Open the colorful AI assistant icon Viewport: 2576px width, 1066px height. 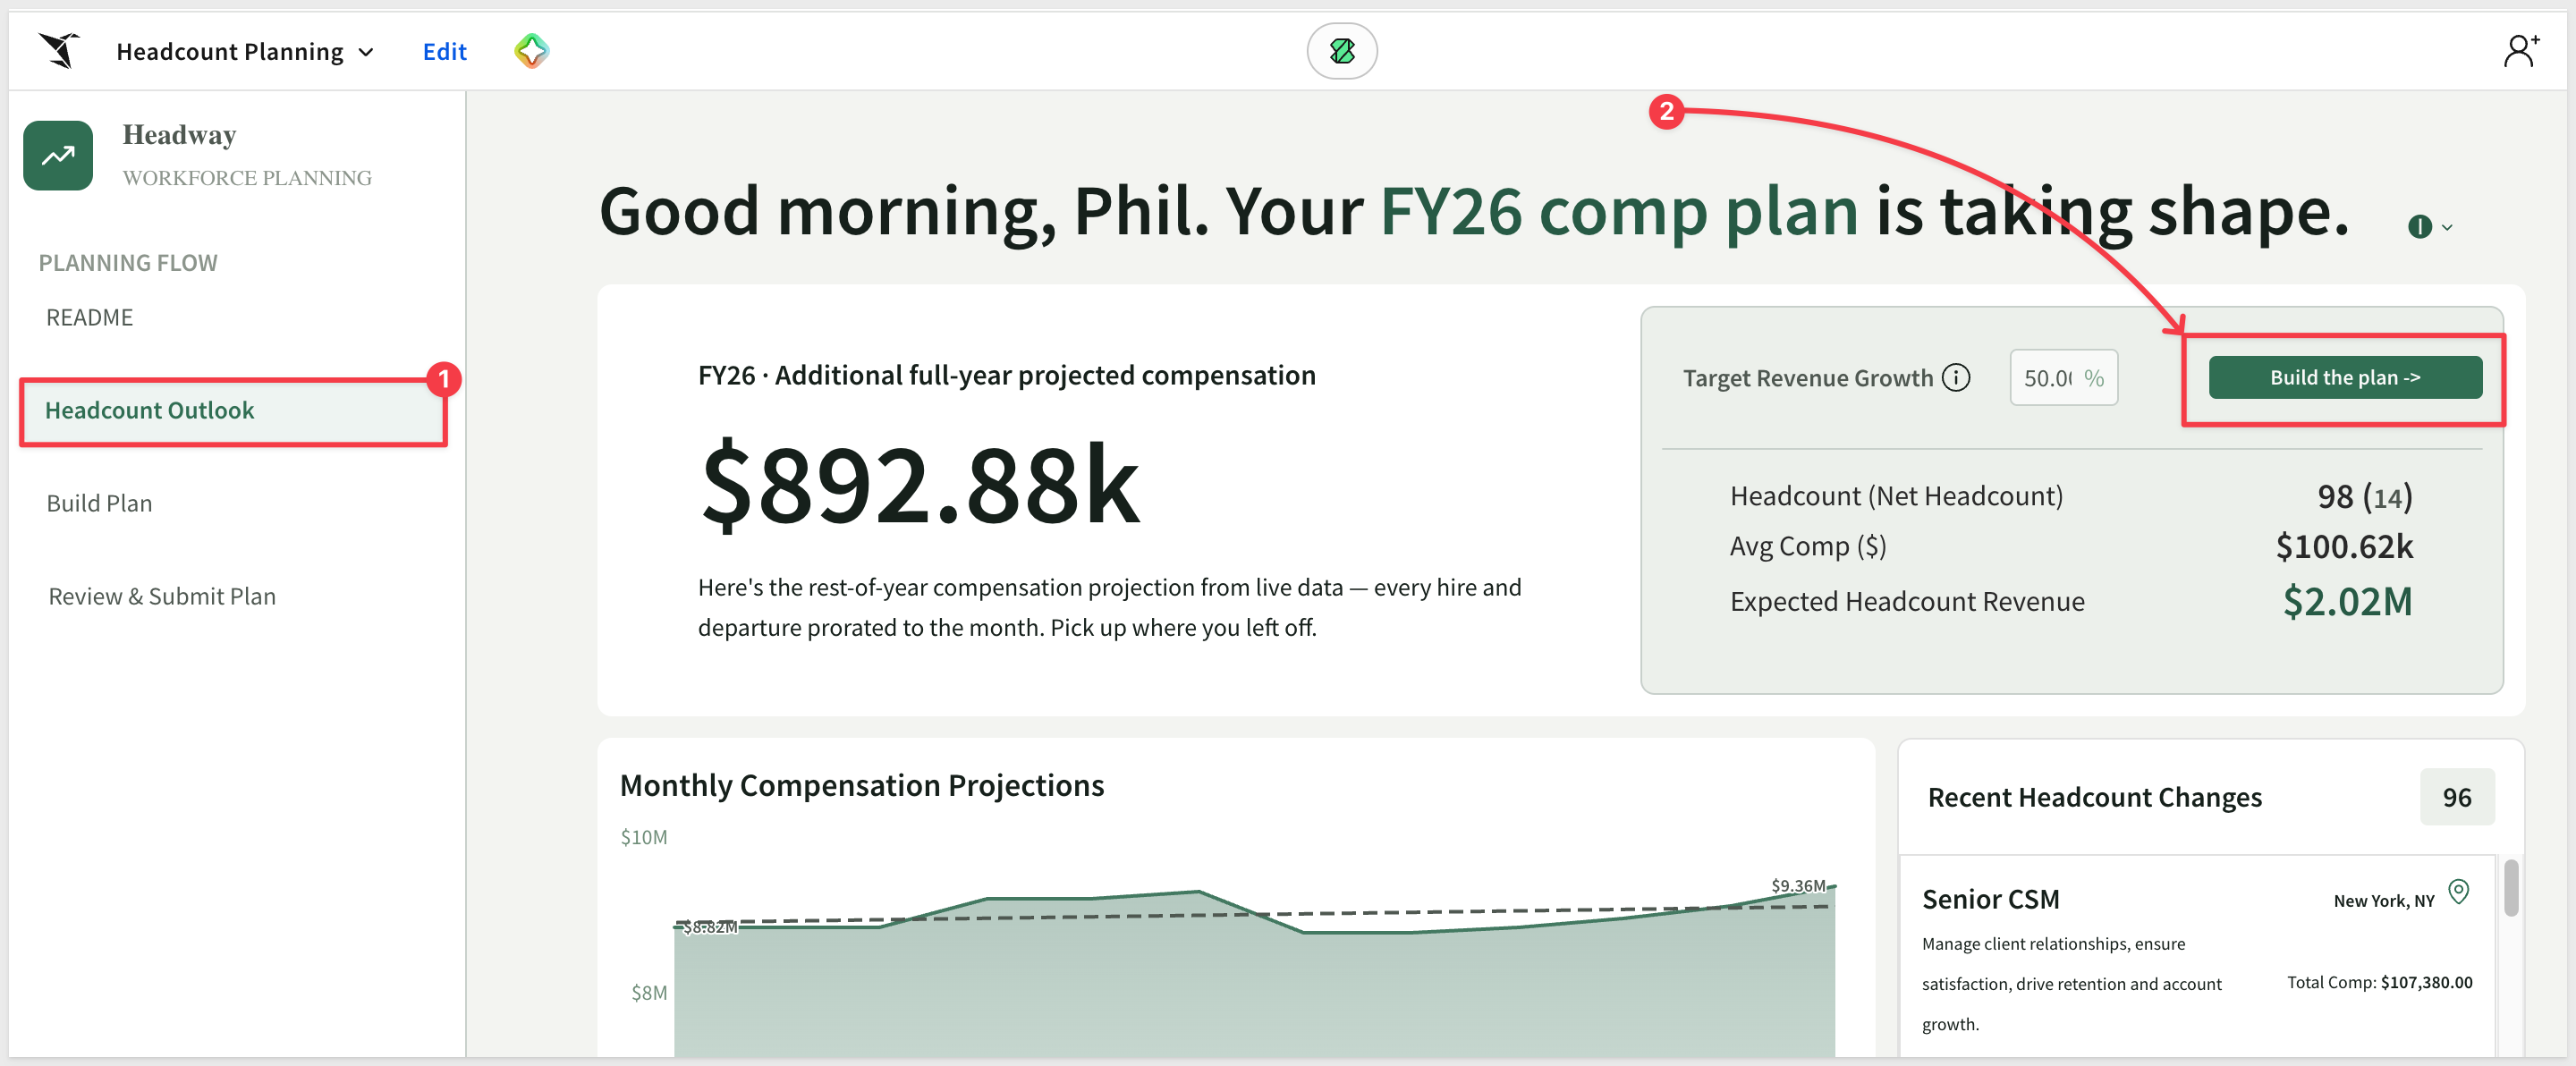coord(531,51)
